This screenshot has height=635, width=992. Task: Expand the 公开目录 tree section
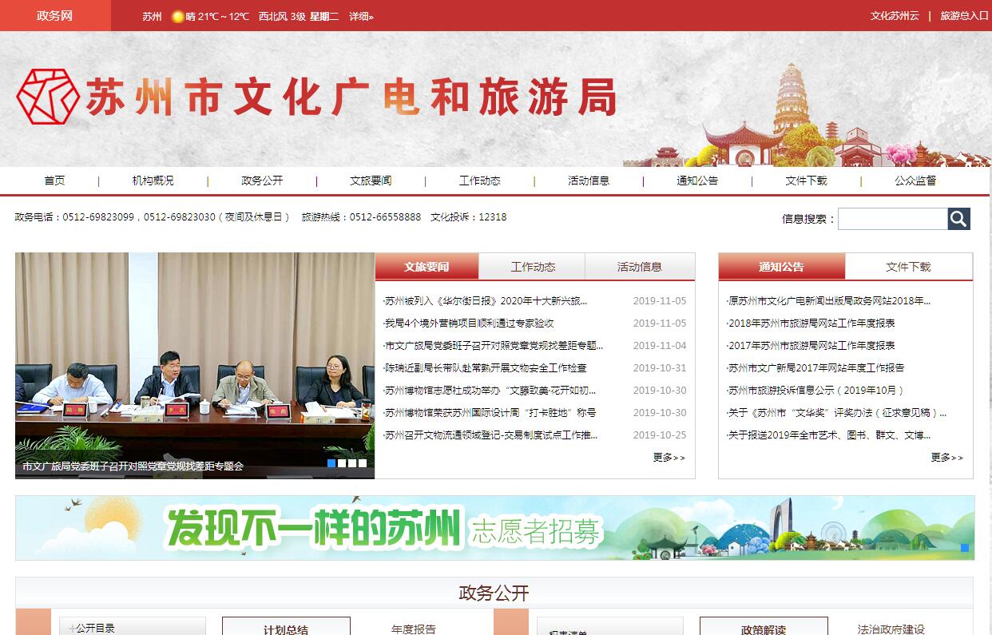[x=96, y=629]
